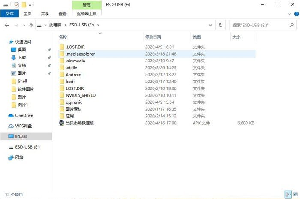Expand chevron after 此电脑 in address bar
300x199 pixels.
[x=65, y=25]
